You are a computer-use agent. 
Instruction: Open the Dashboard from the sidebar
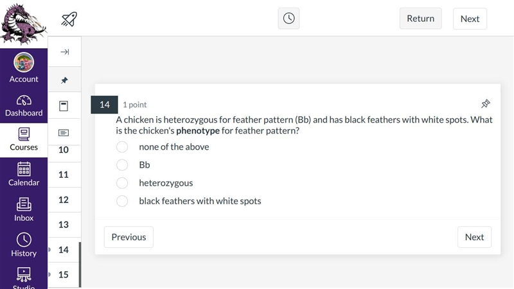(24, 106)
